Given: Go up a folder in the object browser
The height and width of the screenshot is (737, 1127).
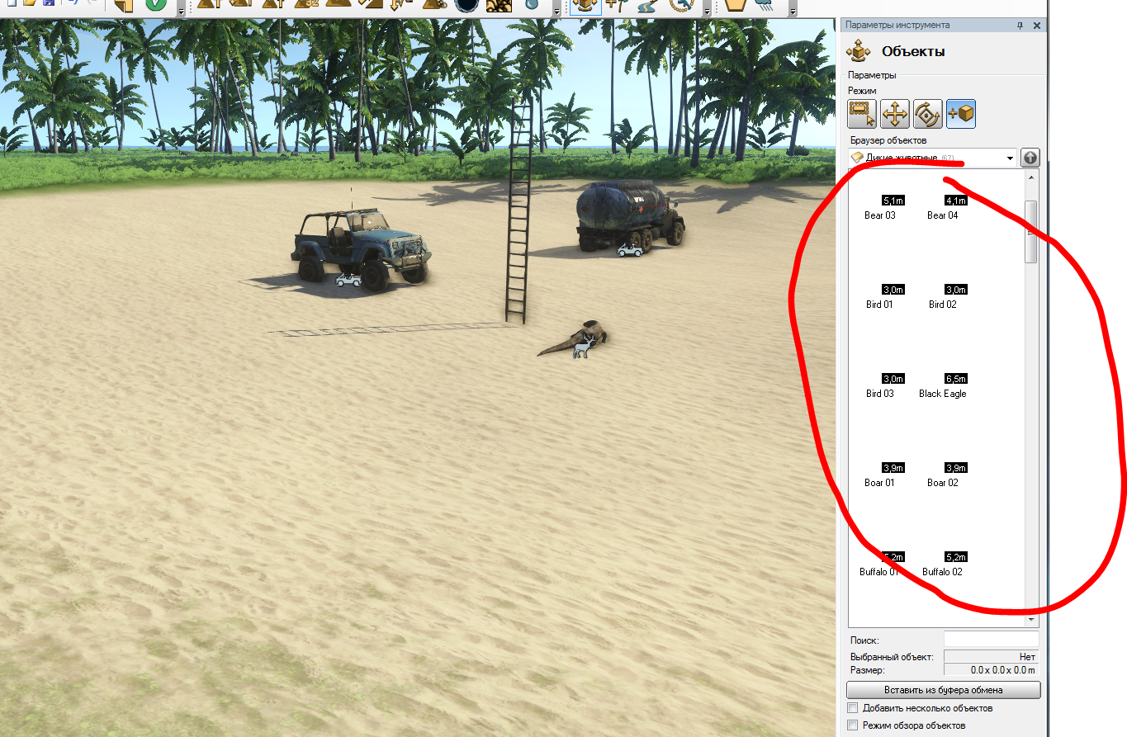Looking at the screenshot, I should (x=1030, y=158).
